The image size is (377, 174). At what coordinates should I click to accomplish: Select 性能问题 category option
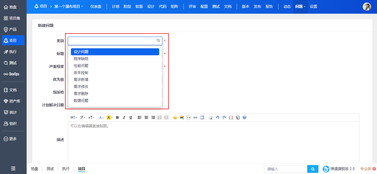(x=115, y=66)
